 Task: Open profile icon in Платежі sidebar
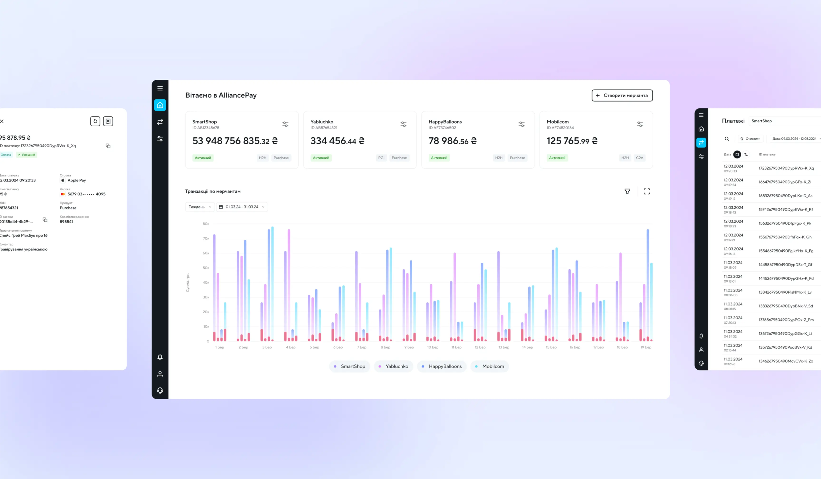click(701, 350)
